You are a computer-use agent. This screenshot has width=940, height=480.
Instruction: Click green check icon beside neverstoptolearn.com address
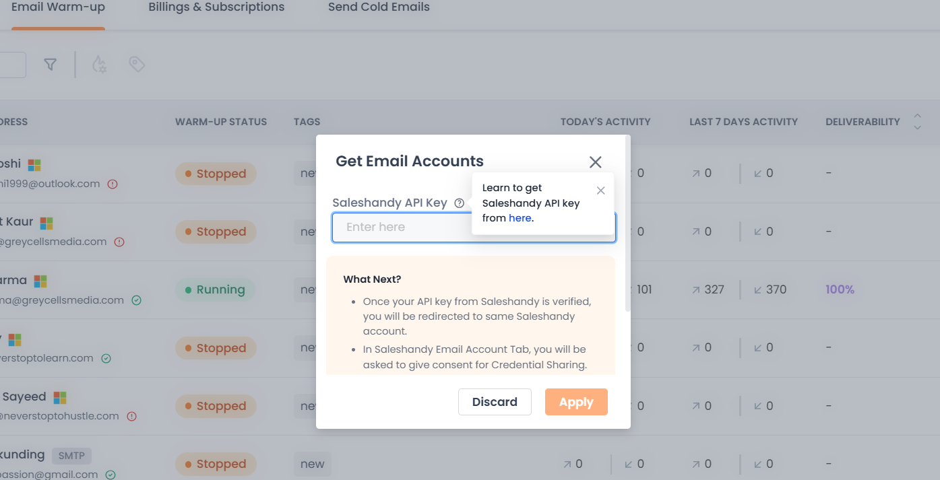106,358
